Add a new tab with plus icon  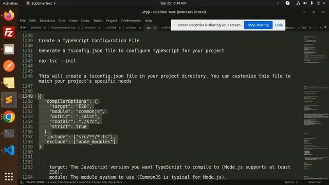[321, 27]
